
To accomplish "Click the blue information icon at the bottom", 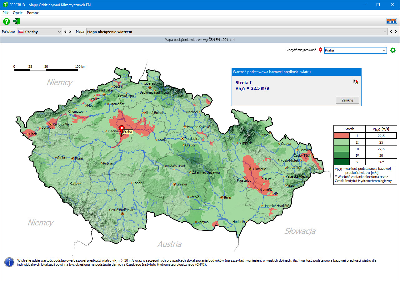I will [x=9, y=262].
